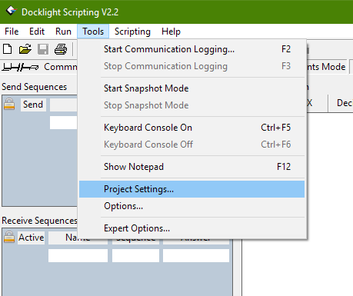353x296 pixels.
Task: Click the empty Send Sequences name cell
Action: [63, 123]
